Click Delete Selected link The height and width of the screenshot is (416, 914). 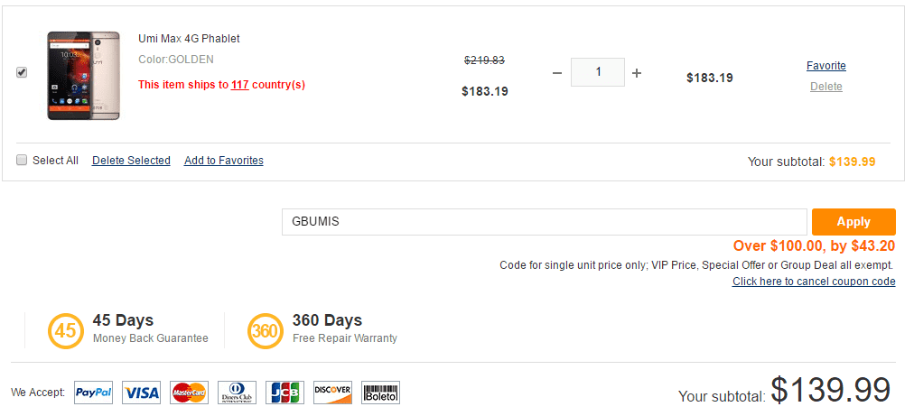(131, 161)
